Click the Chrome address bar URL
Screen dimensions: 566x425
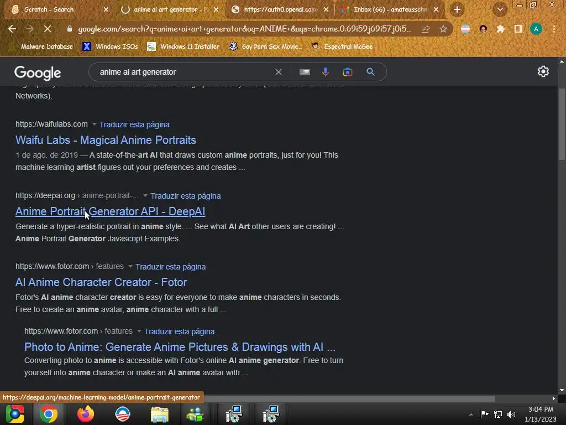click(x=244, y=29)
